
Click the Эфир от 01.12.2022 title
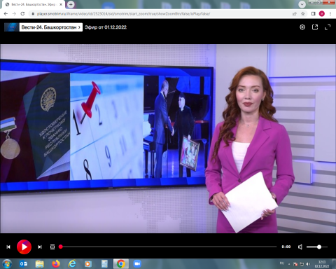pos(106,27)
